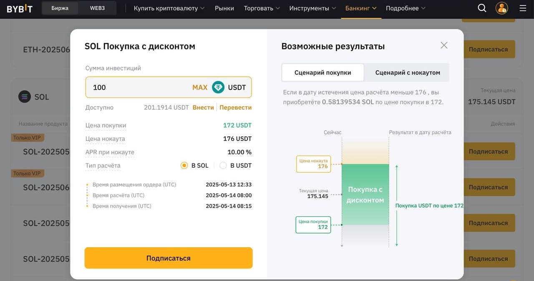Open the search magnifier icon
Viewport: 534px width, 281px height.
(482, 8)
